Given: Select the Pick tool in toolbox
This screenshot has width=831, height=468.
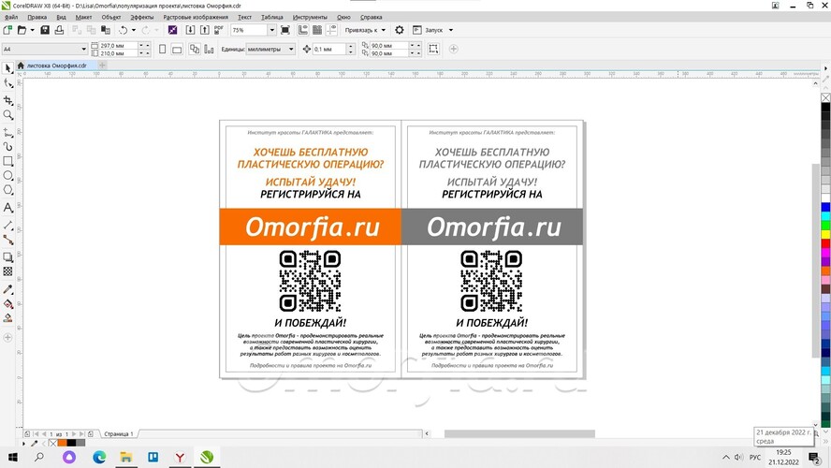Looking at the screenshot, I should (x=7, y=68).
